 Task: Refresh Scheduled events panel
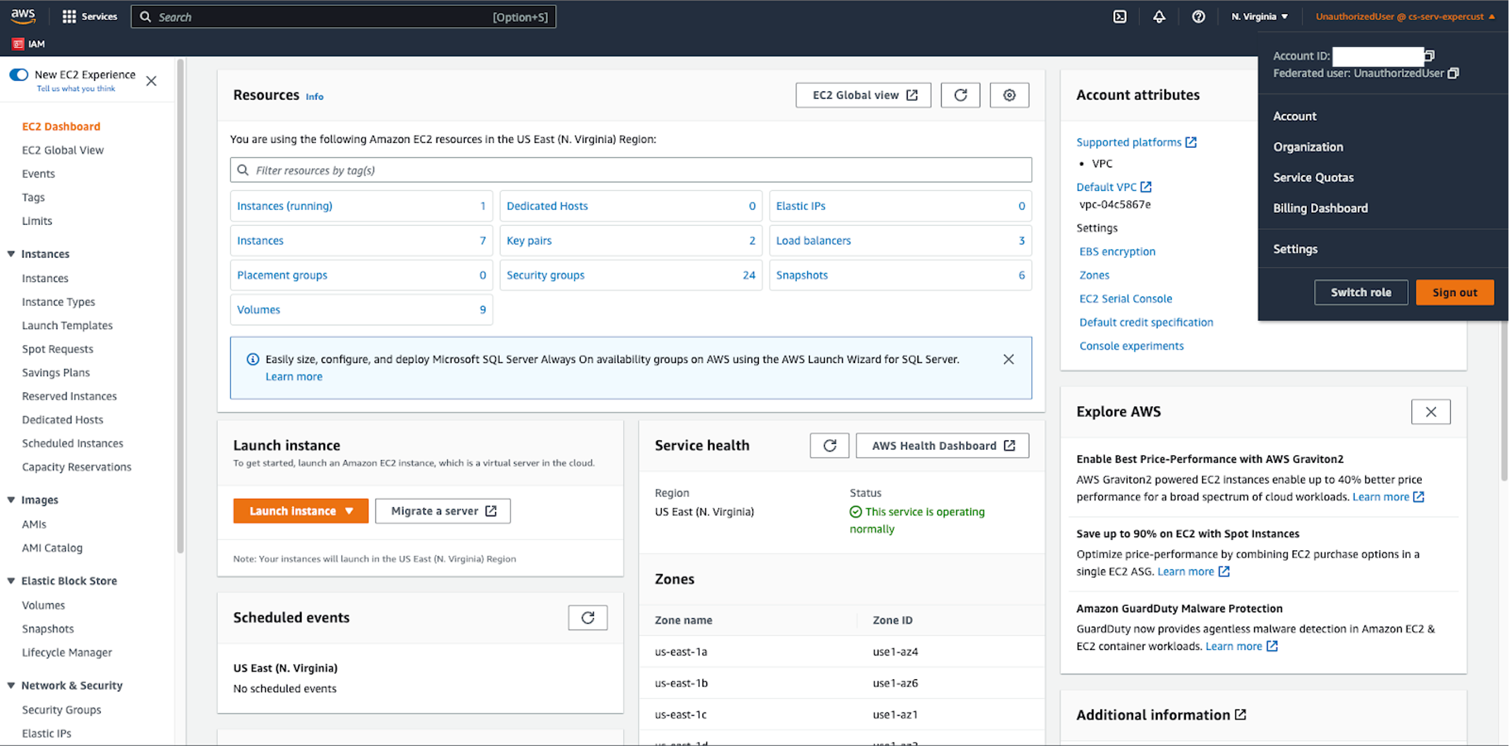588,617
